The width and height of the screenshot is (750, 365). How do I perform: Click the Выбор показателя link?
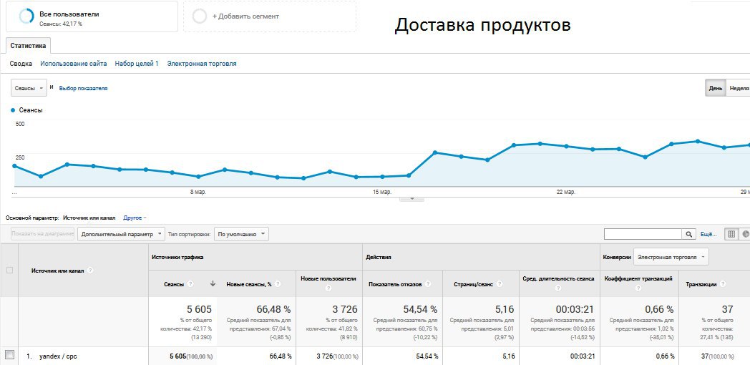83,88
